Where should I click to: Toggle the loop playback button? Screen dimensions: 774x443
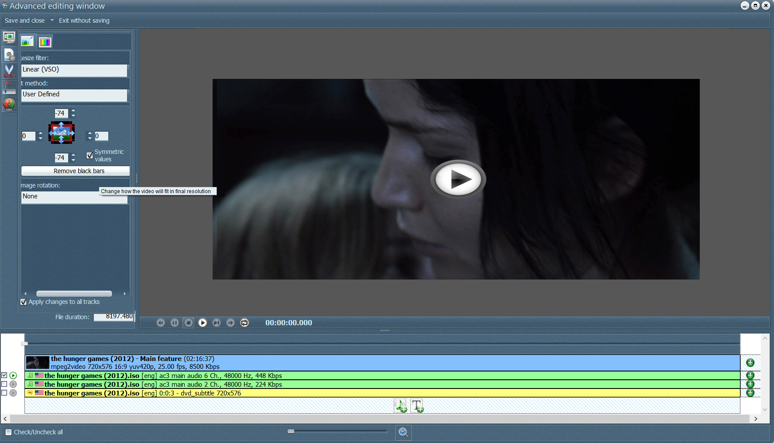tap(244, 323)
